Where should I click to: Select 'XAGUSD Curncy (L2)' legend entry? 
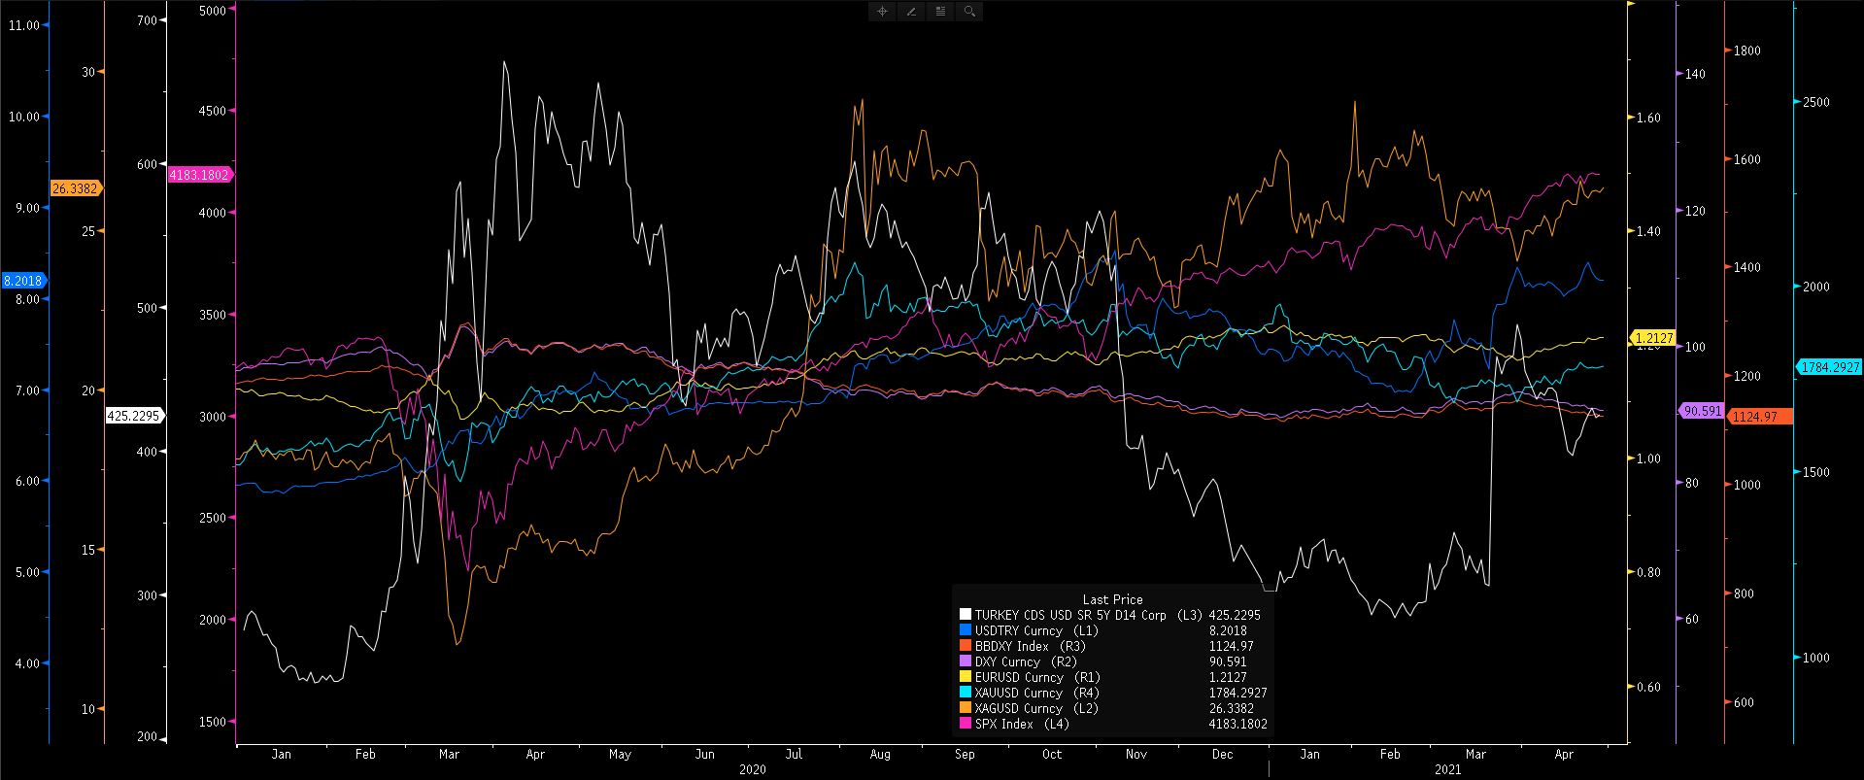[x=1036, y=708]
